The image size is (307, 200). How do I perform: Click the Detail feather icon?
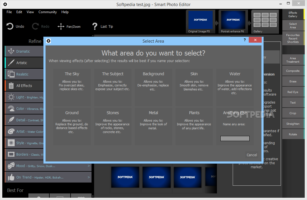[11, 120]
